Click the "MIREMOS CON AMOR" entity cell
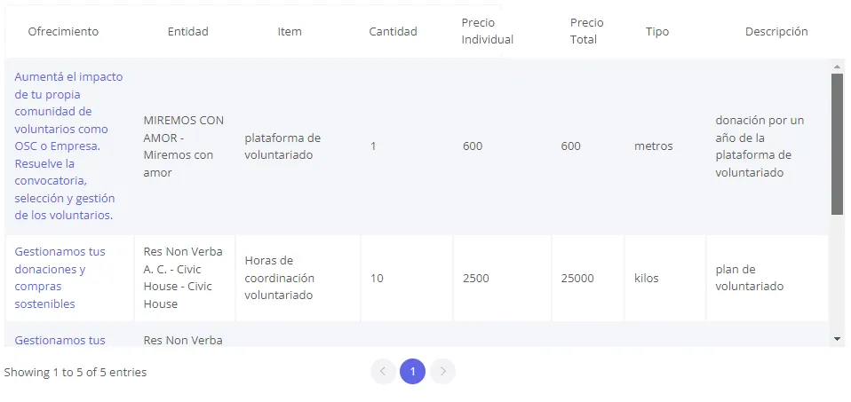This screenshot has width=851, height=402. (184, 146)
